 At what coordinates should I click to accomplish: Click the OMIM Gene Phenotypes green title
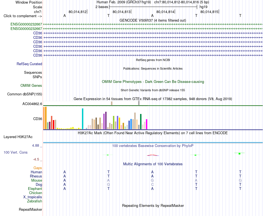(153, 82)
